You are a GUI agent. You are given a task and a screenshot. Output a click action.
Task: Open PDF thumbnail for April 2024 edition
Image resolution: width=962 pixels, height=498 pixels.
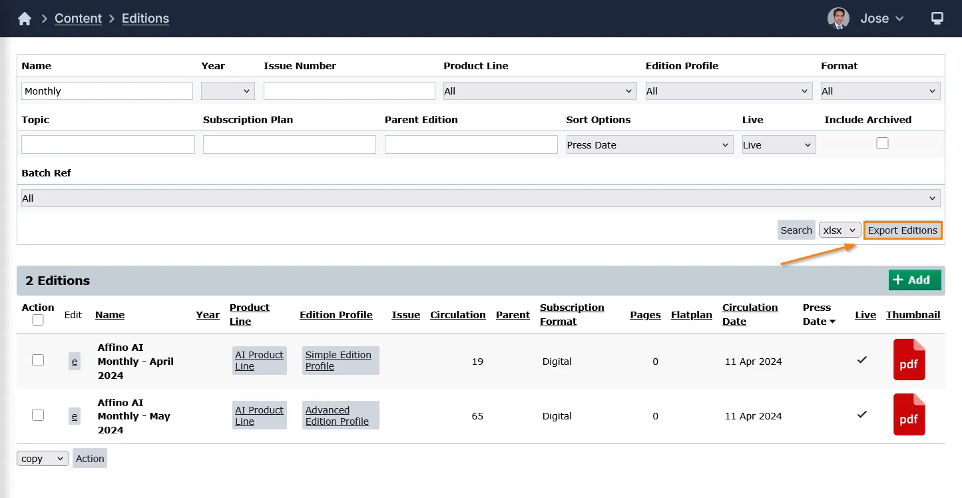coord(909,360)
